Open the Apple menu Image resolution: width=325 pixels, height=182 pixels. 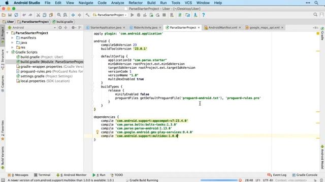click(7, 3)
